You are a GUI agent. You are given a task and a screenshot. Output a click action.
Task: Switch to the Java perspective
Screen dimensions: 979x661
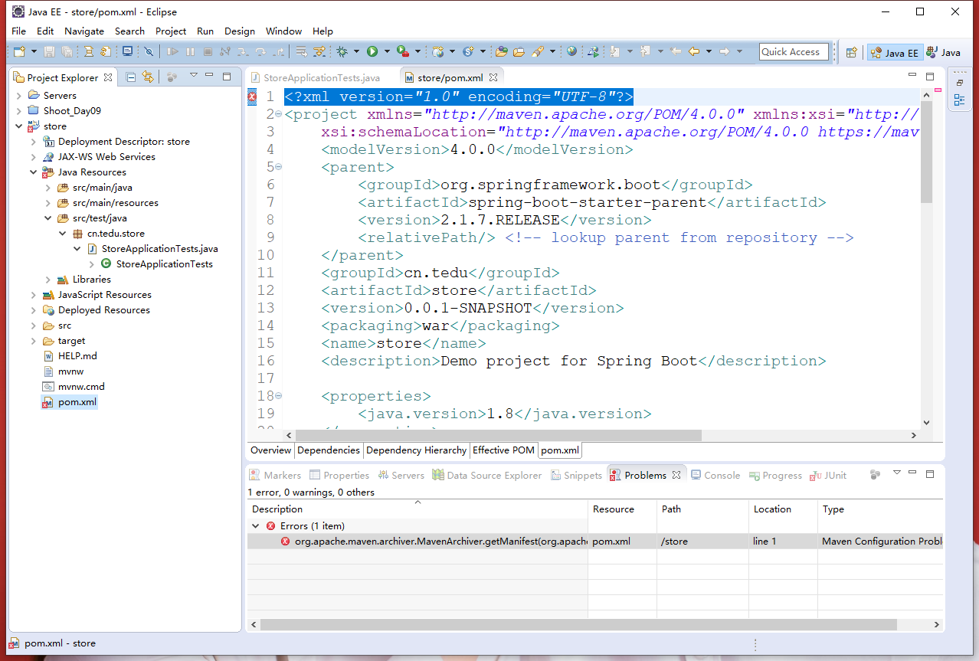[x=943, y=53]
